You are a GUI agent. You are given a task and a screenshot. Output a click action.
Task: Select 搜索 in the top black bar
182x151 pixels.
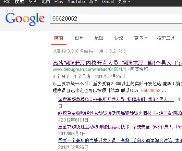[x=19, y=2]
